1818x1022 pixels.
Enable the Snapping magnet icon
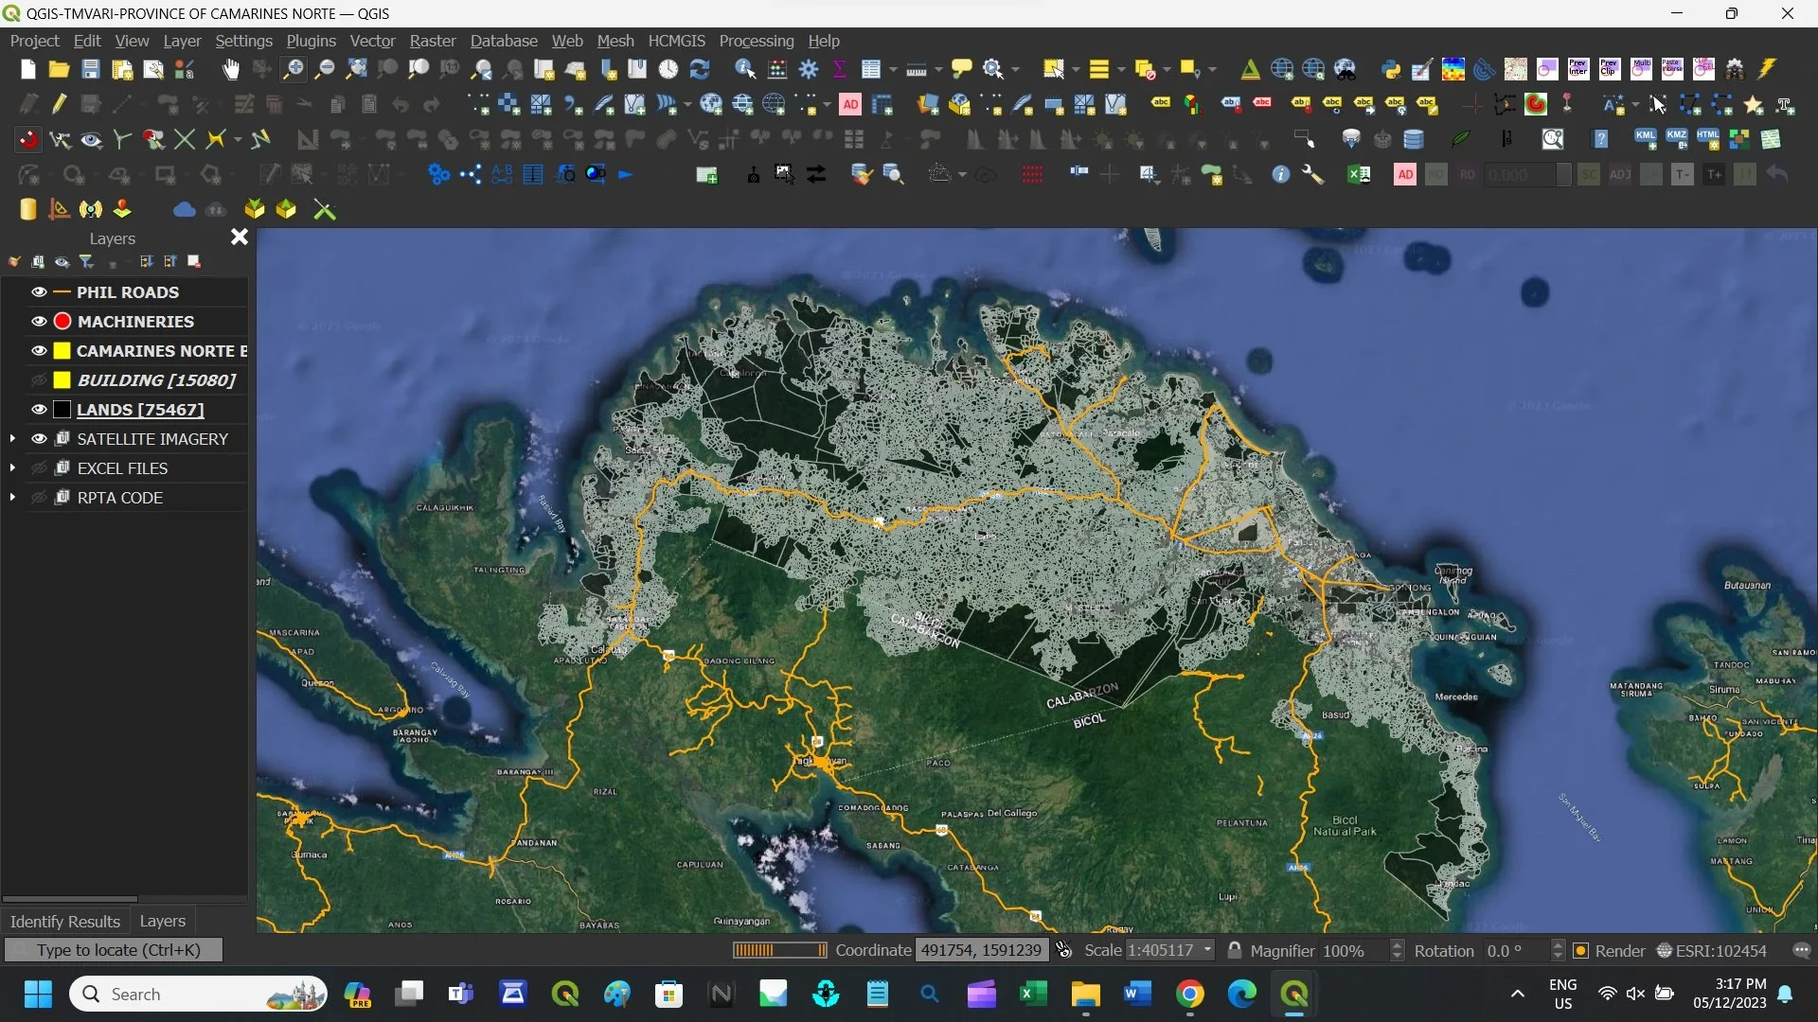point(28,140)
